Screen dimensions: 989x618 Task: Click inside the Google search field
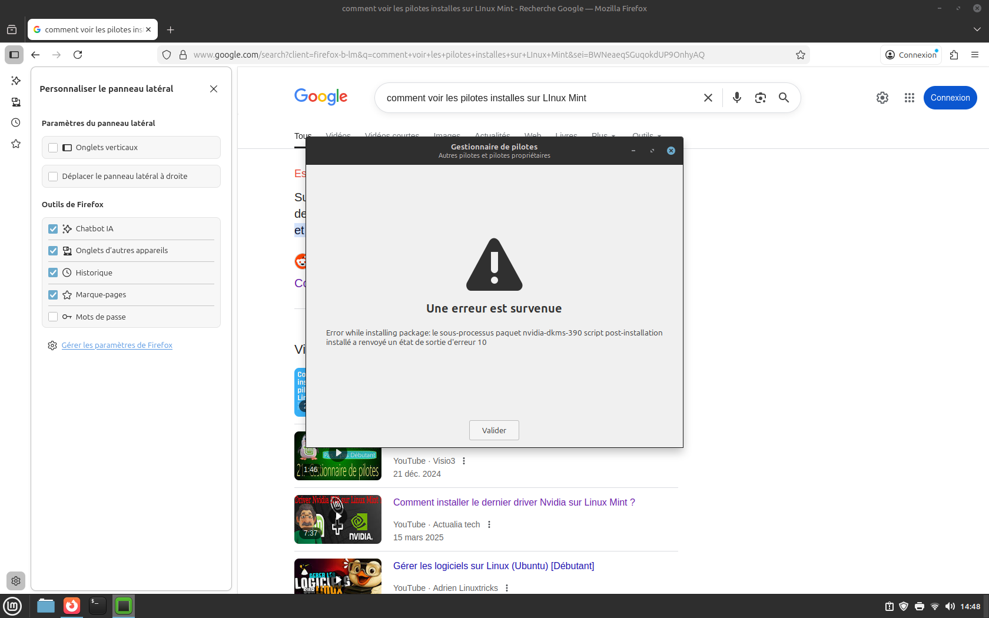point(536,98)
